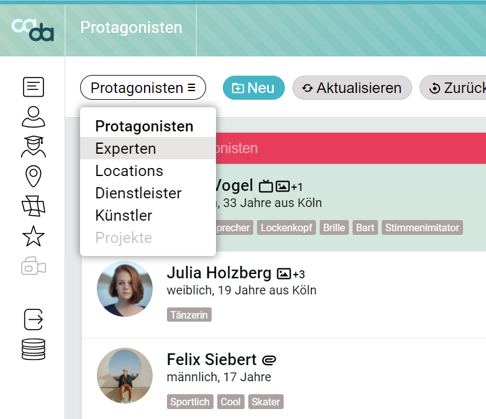The width and height of the screenshot is (486, 419).
Task: Pick Künstler from the dropdown list
Action: (124, 216)
